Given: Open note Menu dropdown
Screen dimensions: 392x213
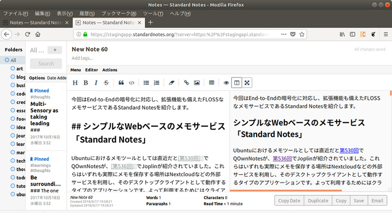Looking at the screenshot, I should point(75,70).
